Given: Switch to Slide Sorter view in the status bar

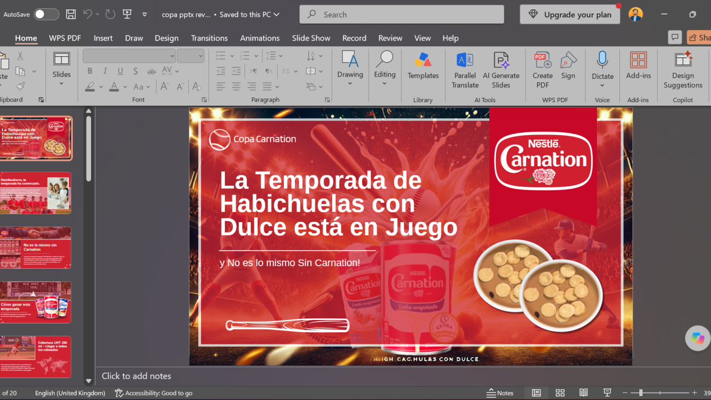Looking at the screenshot, I should (560, 393).
